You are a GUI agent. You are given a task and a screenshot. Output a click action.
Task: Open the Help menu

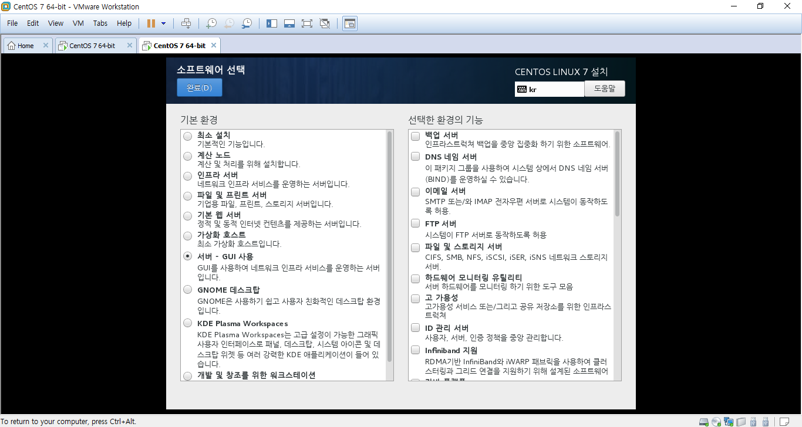[124, 23]
